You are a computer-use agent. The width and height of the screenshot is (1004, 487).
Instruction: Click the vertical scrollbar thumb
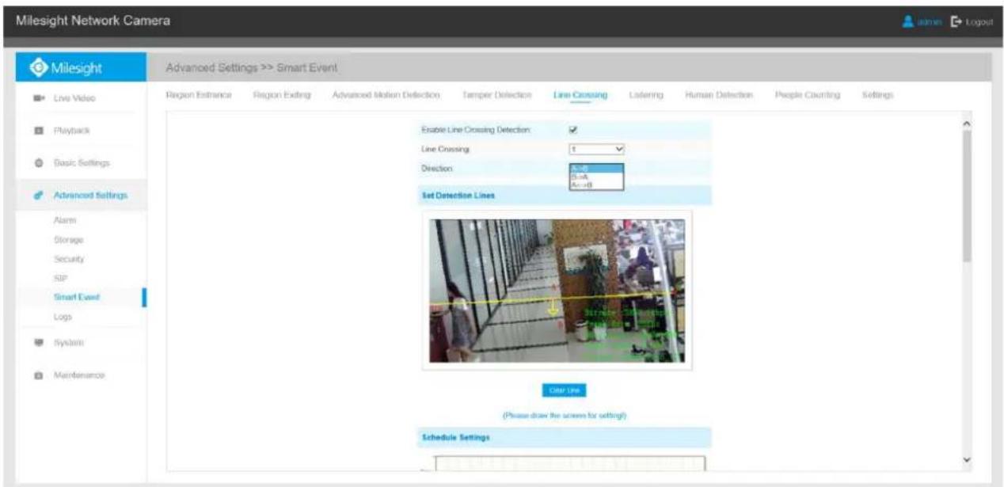click(966, 195)
